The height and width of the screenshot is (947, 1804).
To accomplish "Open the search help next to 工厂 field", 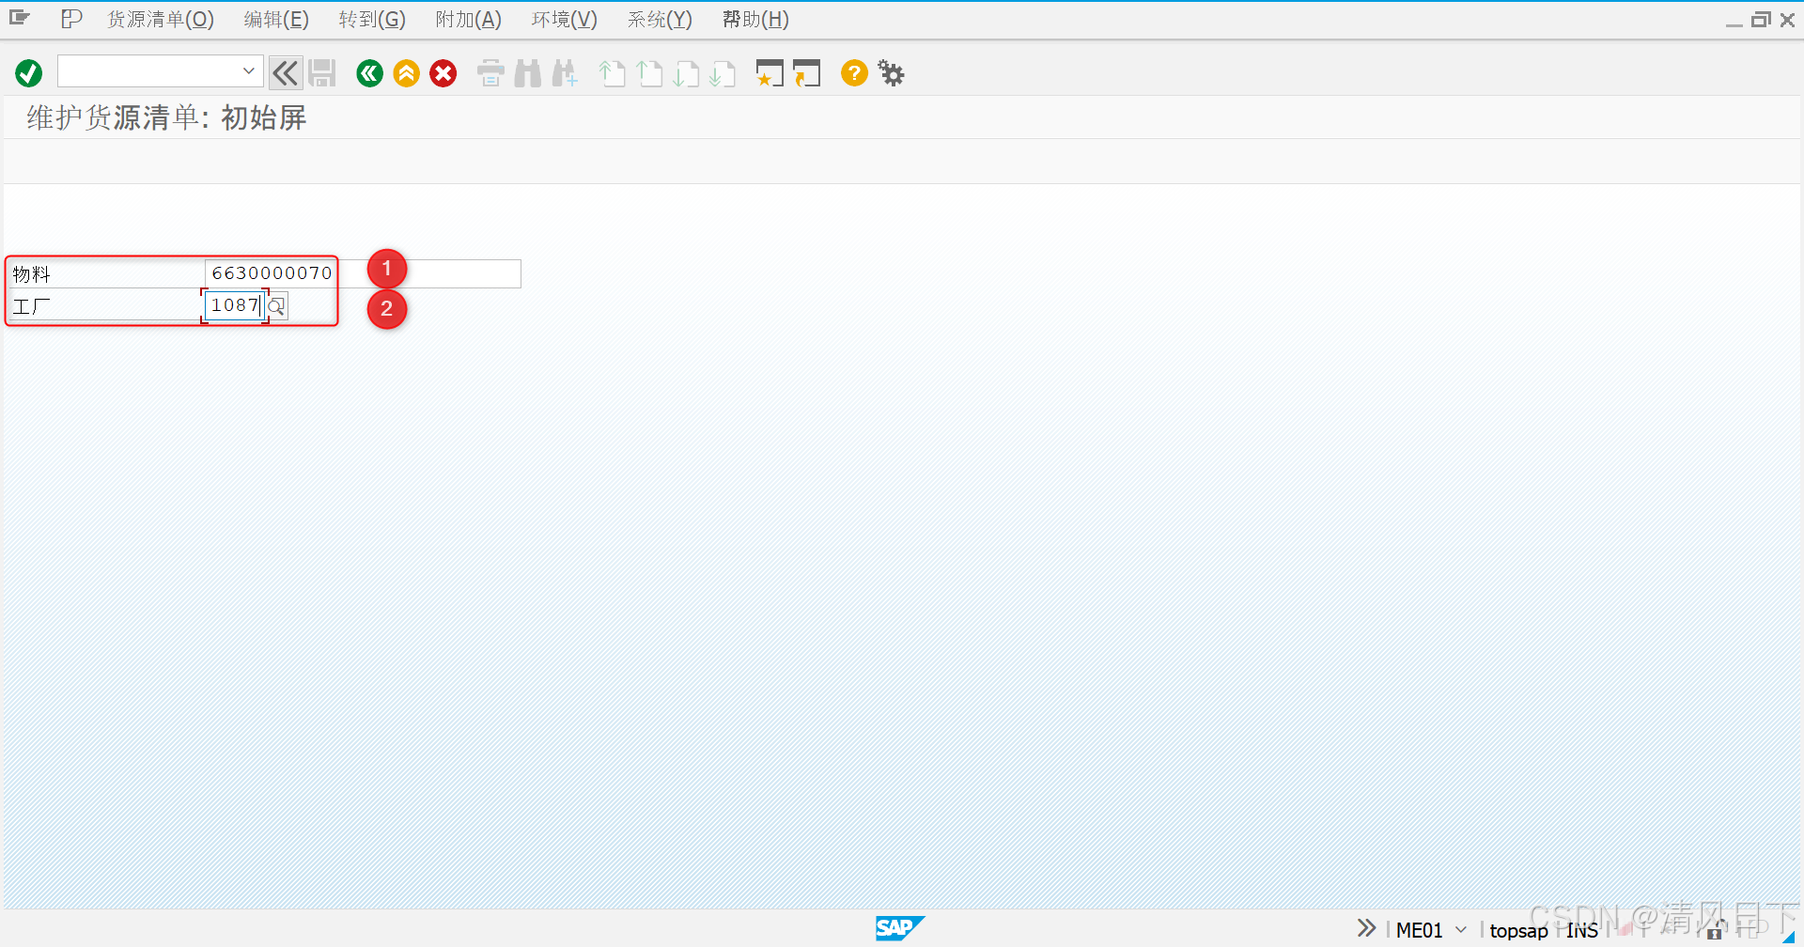I will point(276,306).
